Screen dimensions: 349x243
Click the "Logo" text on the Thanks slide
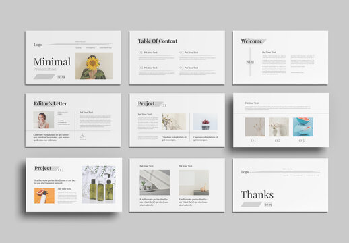click(x=245, y=172)
